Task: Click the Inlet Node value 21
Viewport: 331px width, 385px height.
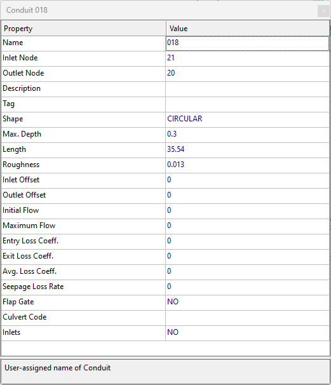Action: [248, 58]
